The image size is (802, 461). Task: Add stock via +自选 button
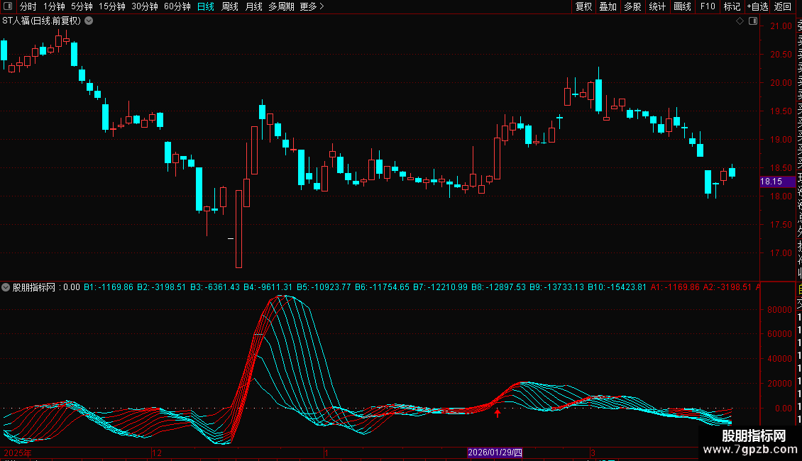click(x=757, y=6)
